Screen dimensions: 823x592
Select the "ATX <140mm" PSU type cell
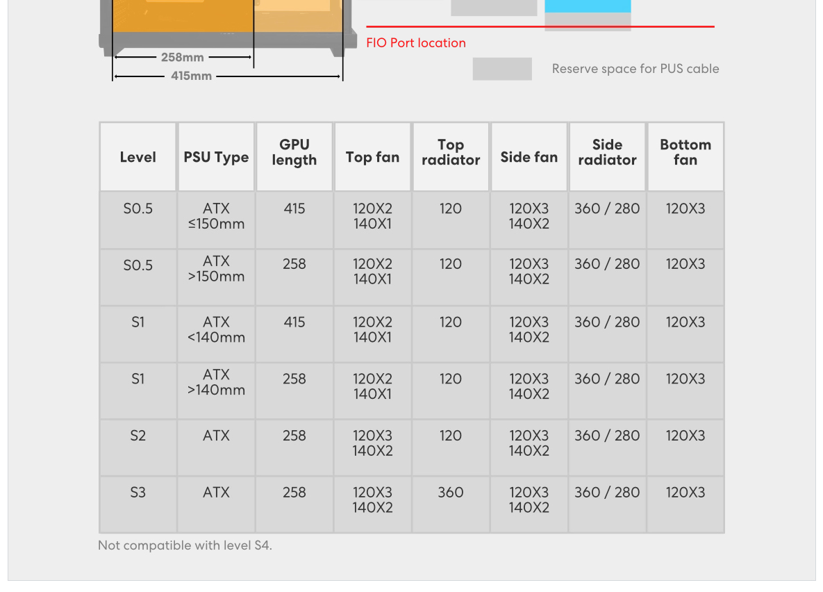coord(216,334)
